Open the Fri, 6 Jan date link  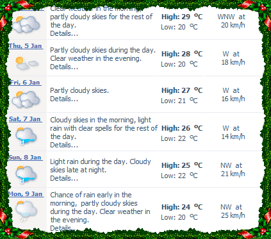tap(25, 83)
